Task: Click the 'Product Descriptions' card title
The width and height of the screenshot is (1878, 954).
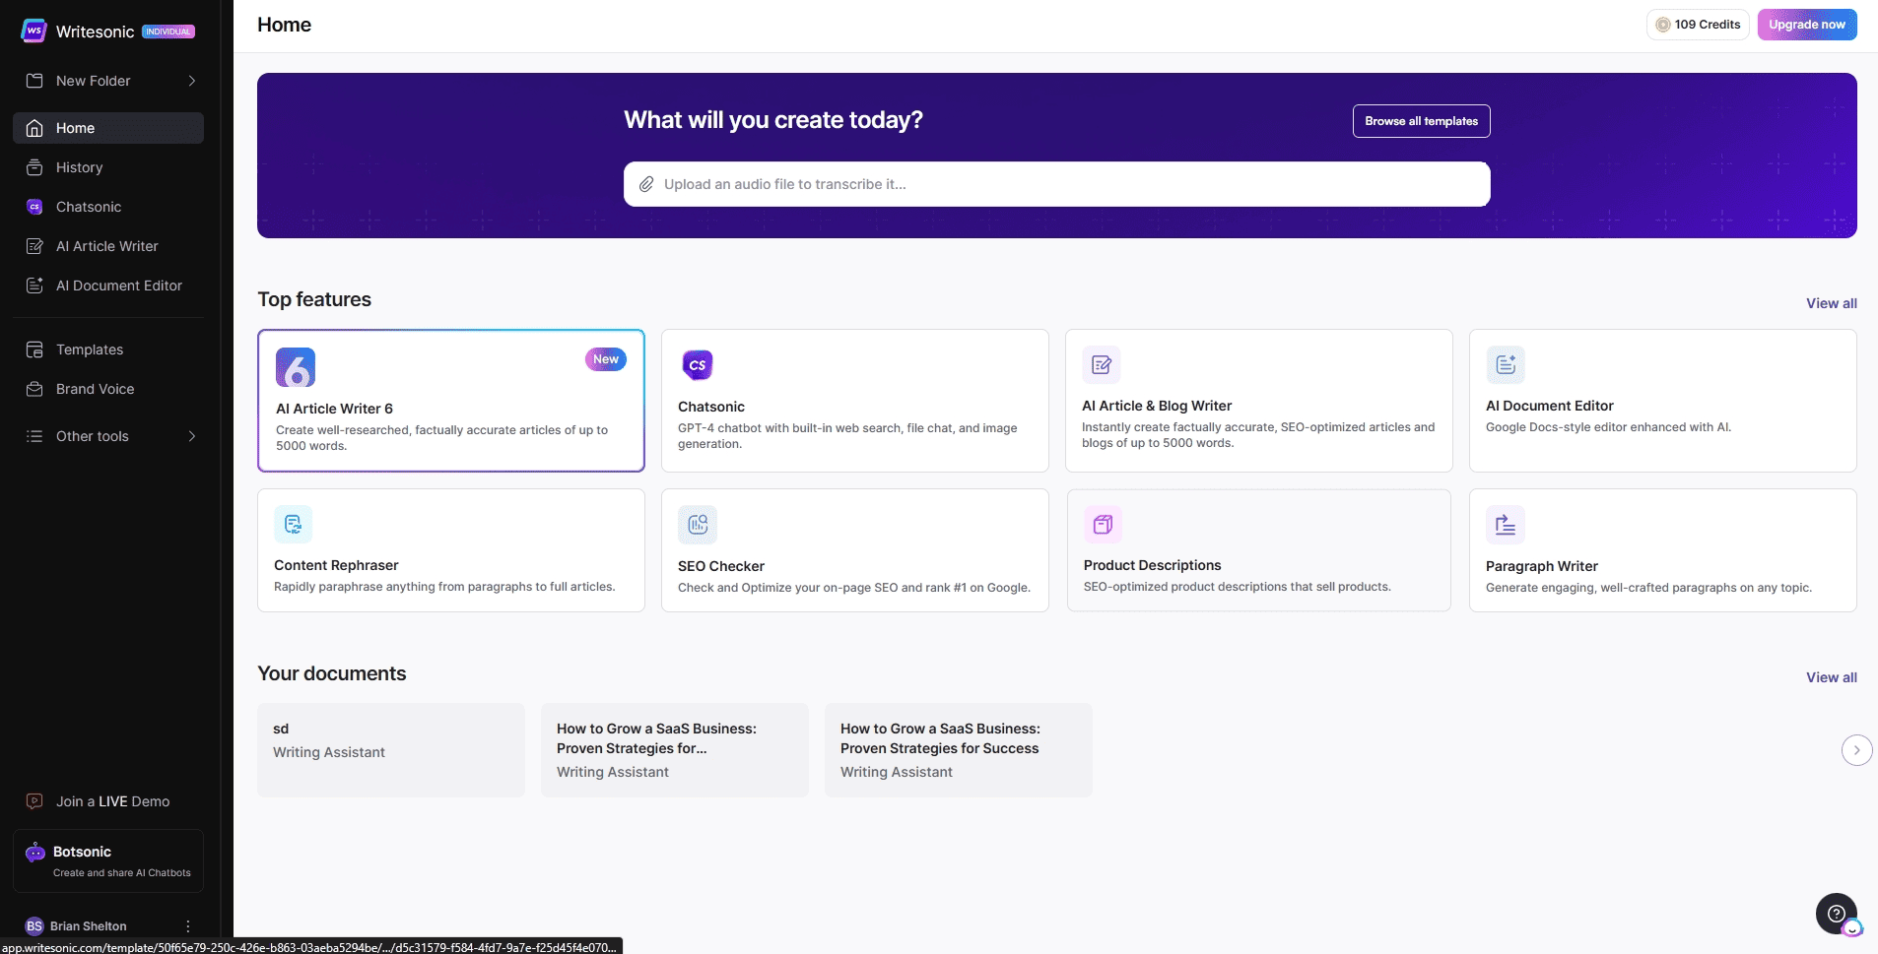Action: click(1152, 565)
